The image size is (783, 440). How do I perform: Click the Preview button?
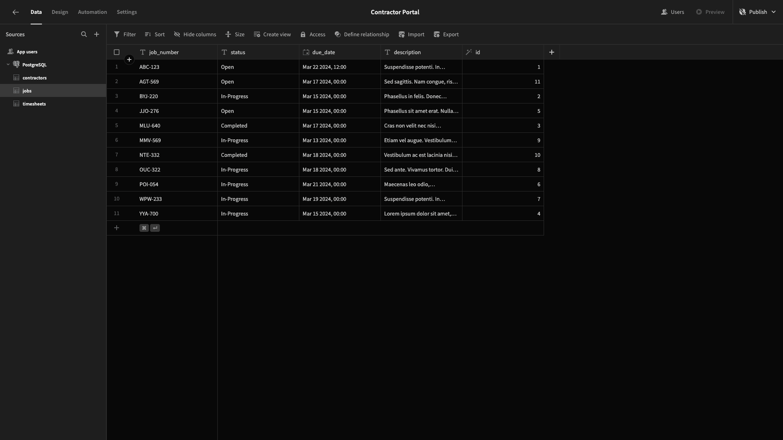point(710,12)
